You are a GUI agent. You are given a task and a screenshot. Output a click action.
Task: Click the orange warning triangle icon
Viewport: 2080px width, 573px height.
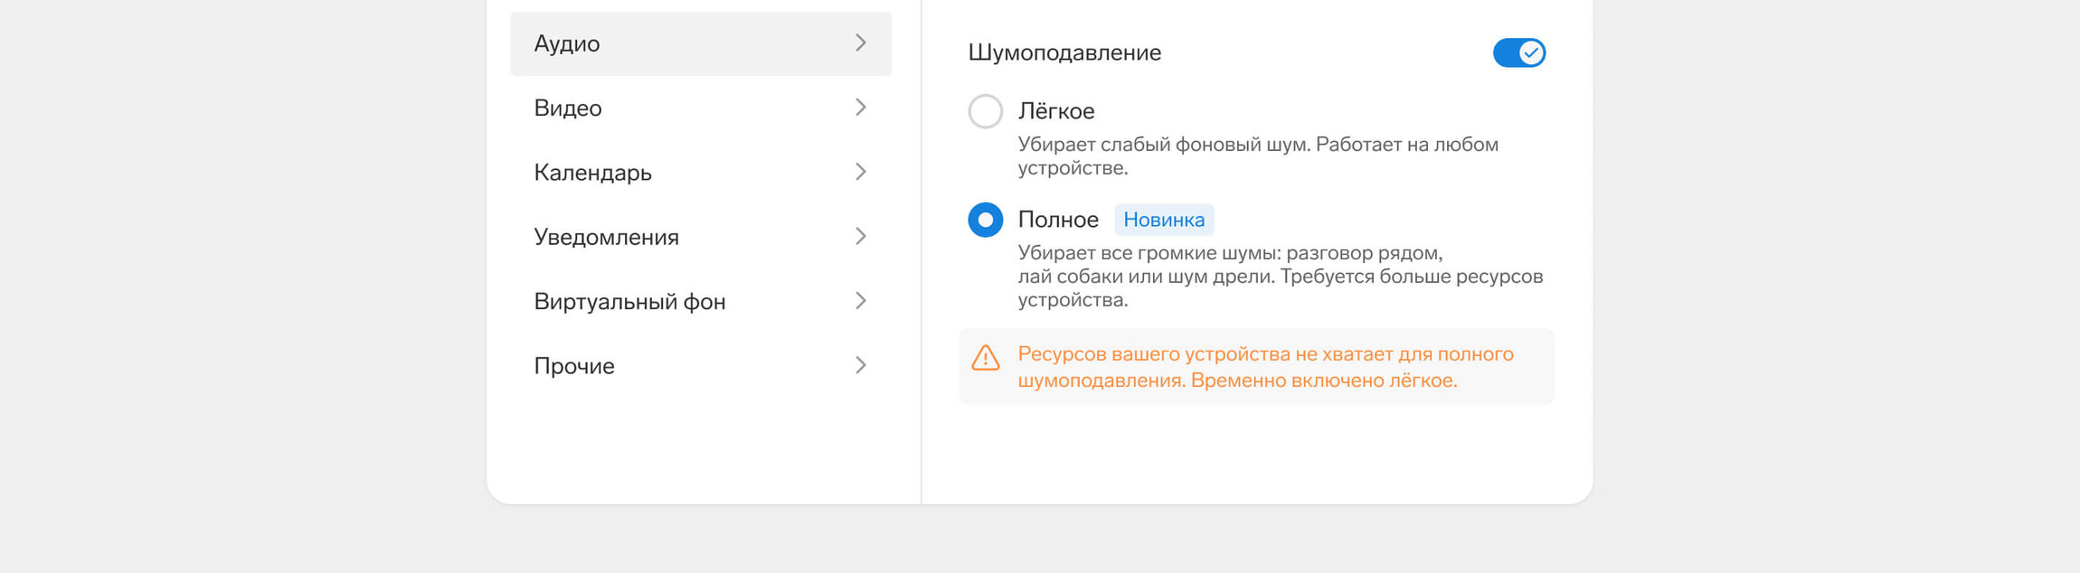coord(985,358)
